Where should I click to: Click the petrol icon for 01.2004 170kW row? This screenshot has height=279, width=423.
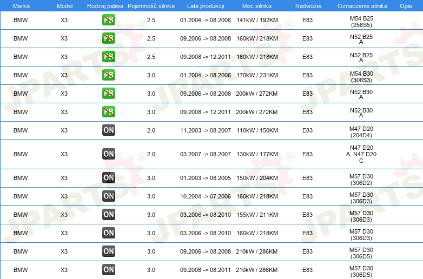(108, 75)
